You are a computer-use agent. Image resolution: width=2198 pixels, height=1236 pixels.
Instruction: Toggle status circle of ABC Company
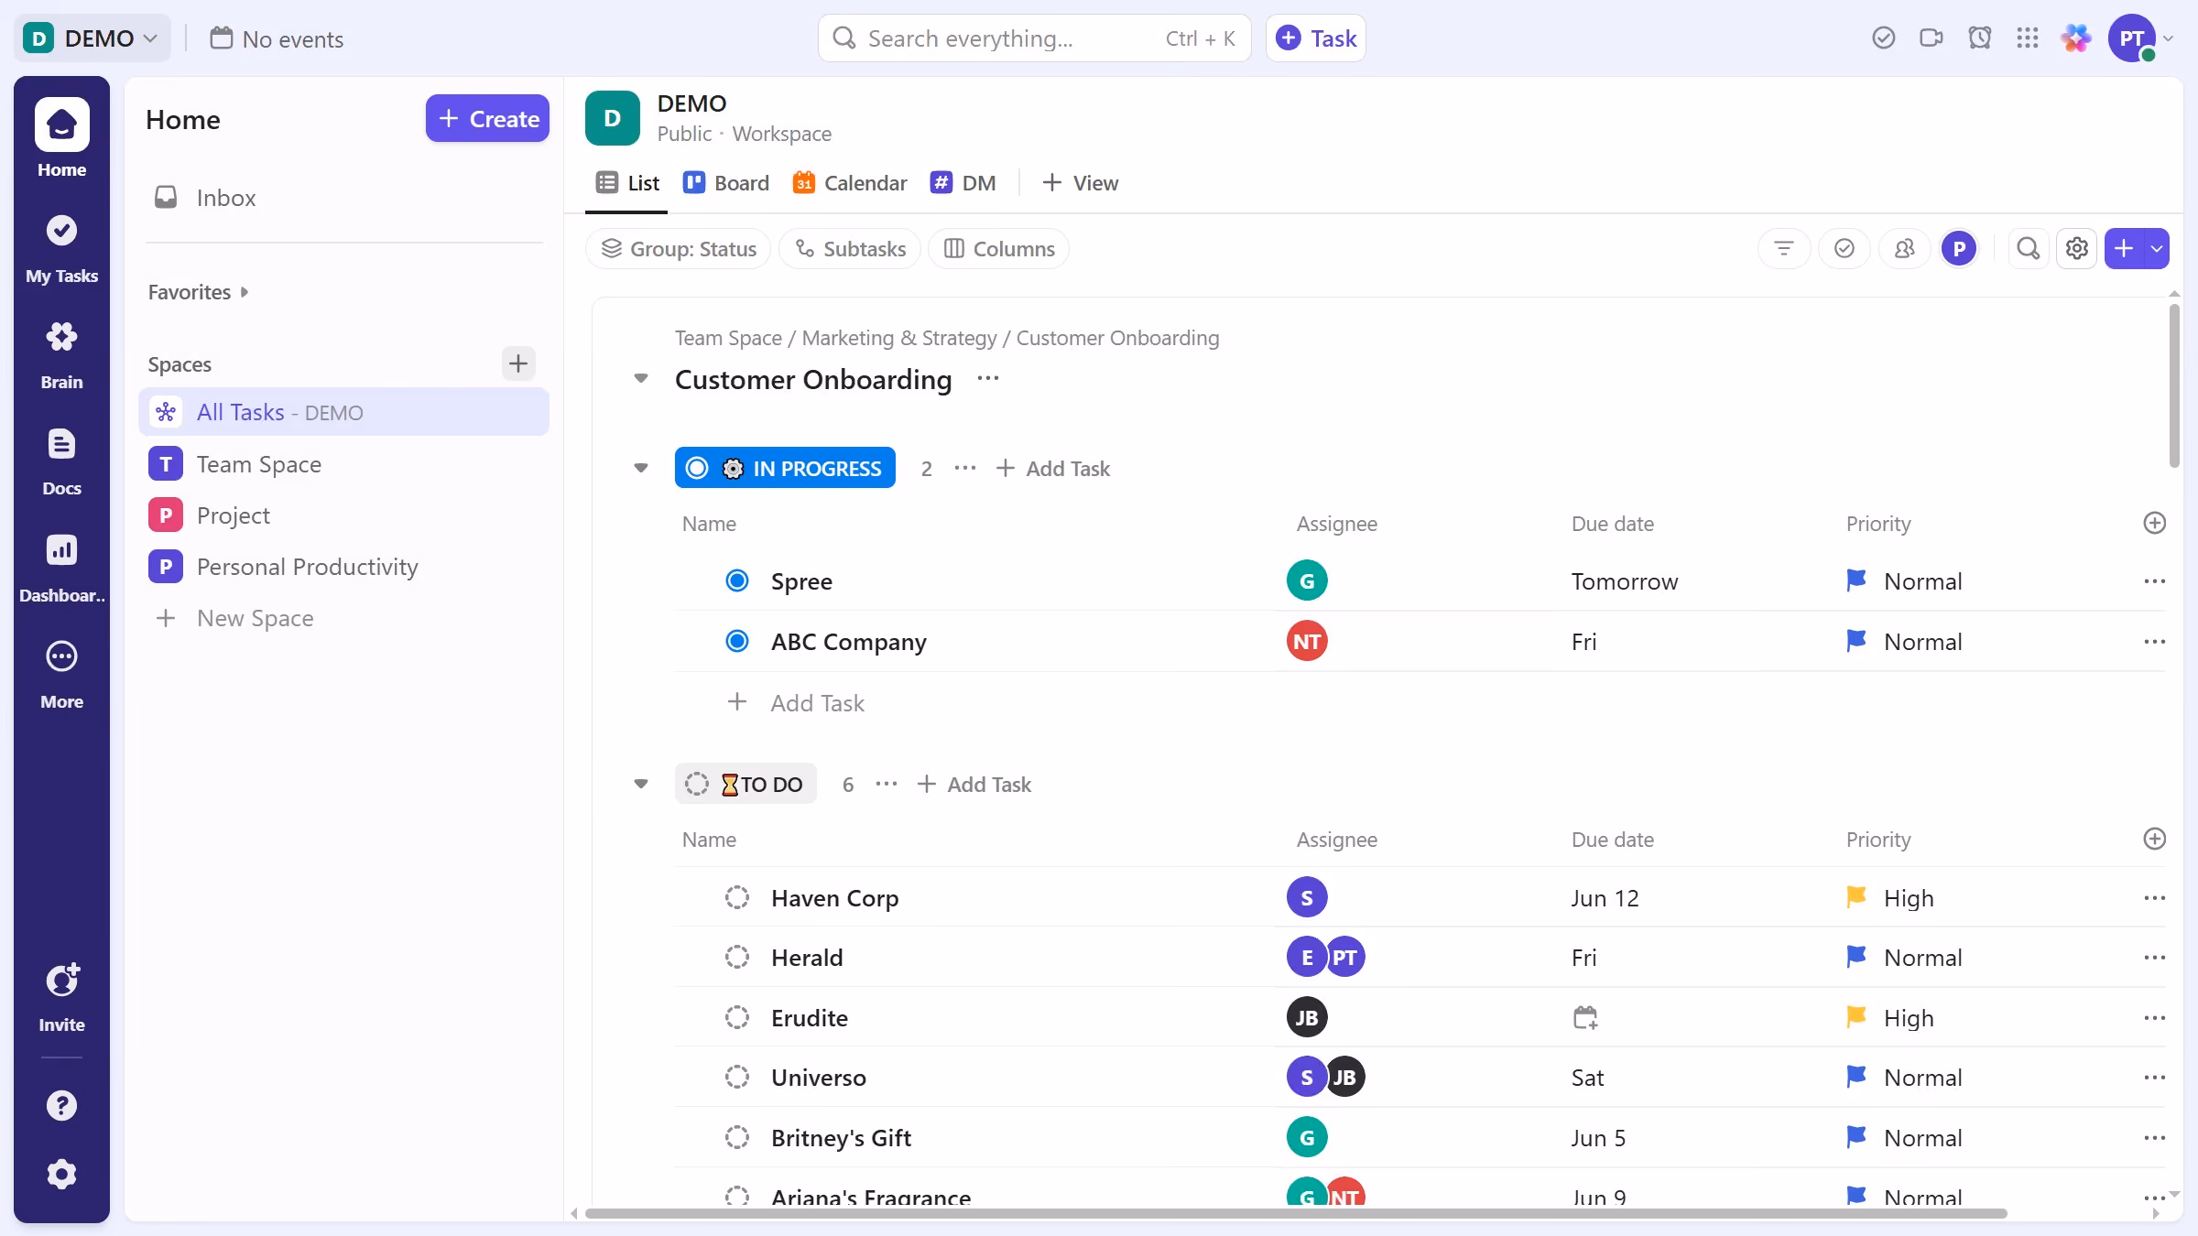pyautogui.click(x=736, y=641)
